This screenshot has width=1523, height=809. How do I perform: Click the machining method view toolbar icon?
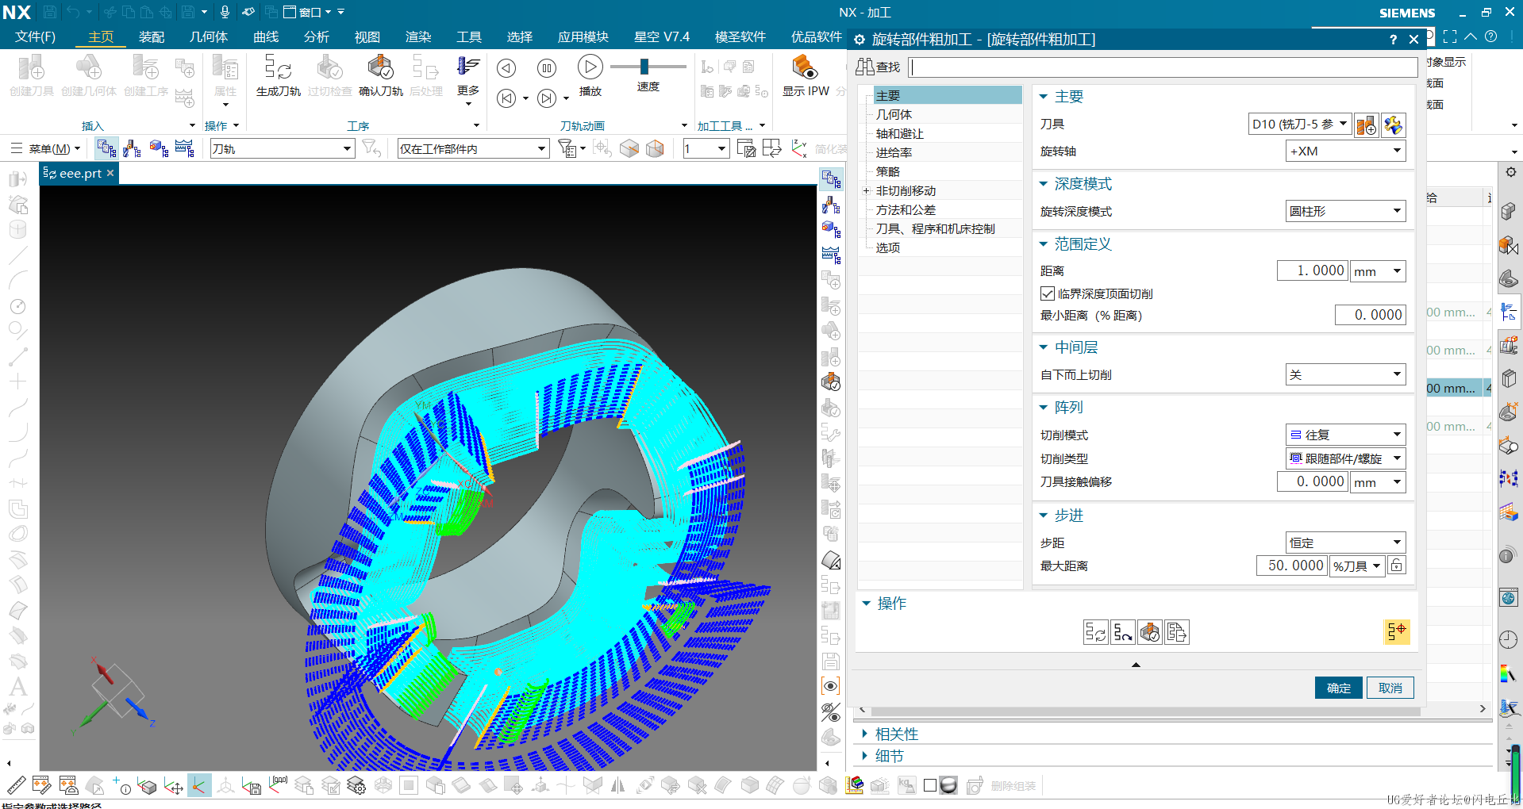pos(185,148)
